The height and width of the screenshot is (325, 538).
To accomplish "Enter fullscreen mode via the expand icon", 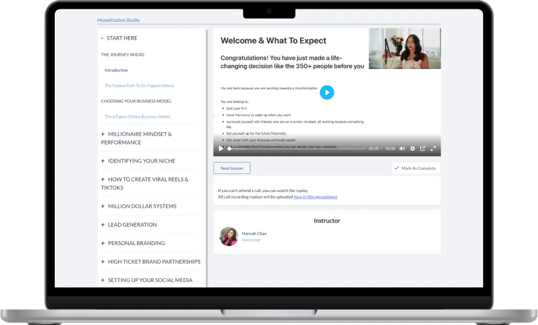I will [433, 149].
